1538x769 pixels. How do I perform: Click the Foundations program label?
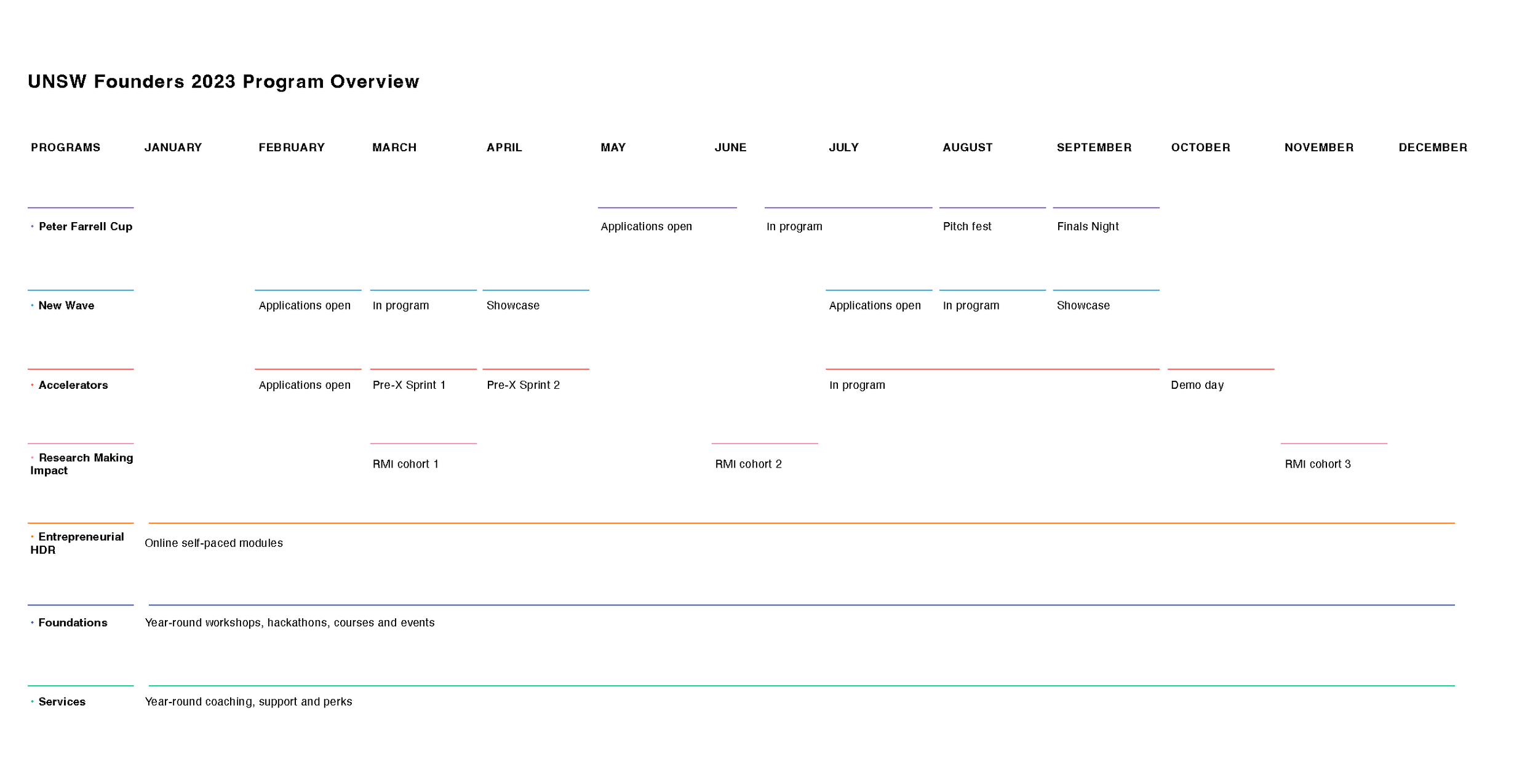[x=73, y=623]
